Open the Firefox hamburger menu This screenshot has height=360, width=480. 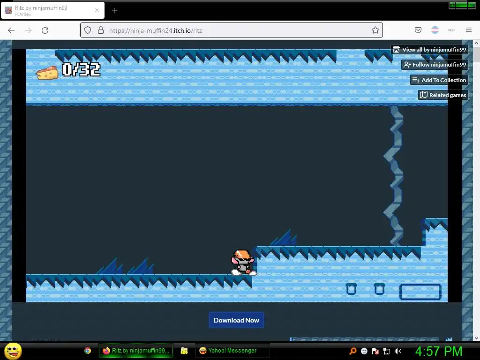(x=469, y=30)
